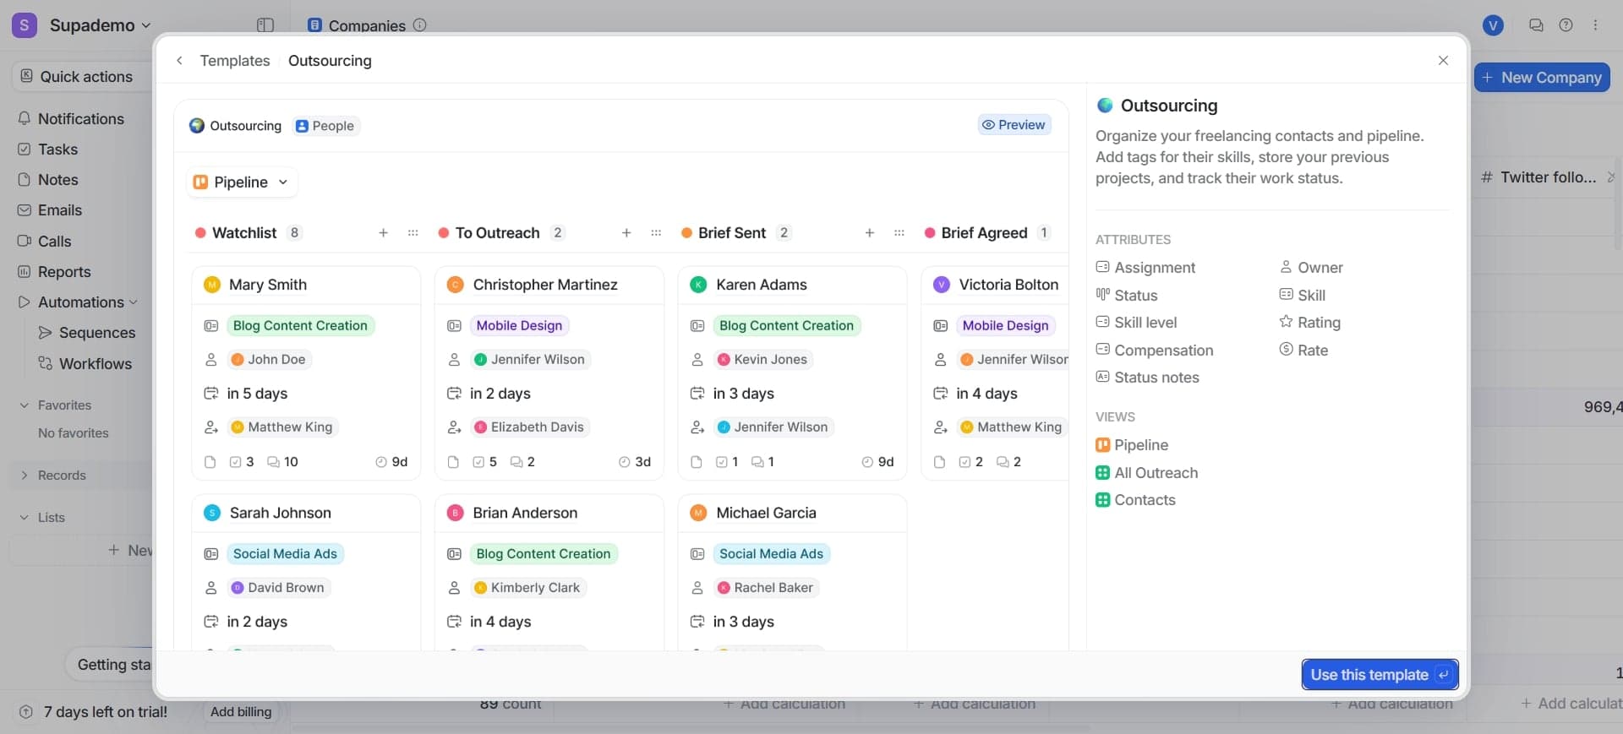Click Social Media Ads tag on Sarah Johnson

tap(285, 554)
